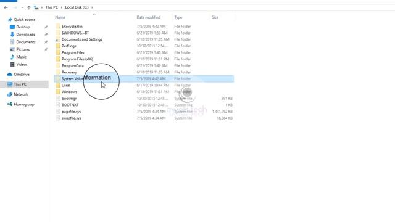The height and width of the screenshot is (222, 395).
Task: Go back with the back arrow
Action: [x=6, y=7]
